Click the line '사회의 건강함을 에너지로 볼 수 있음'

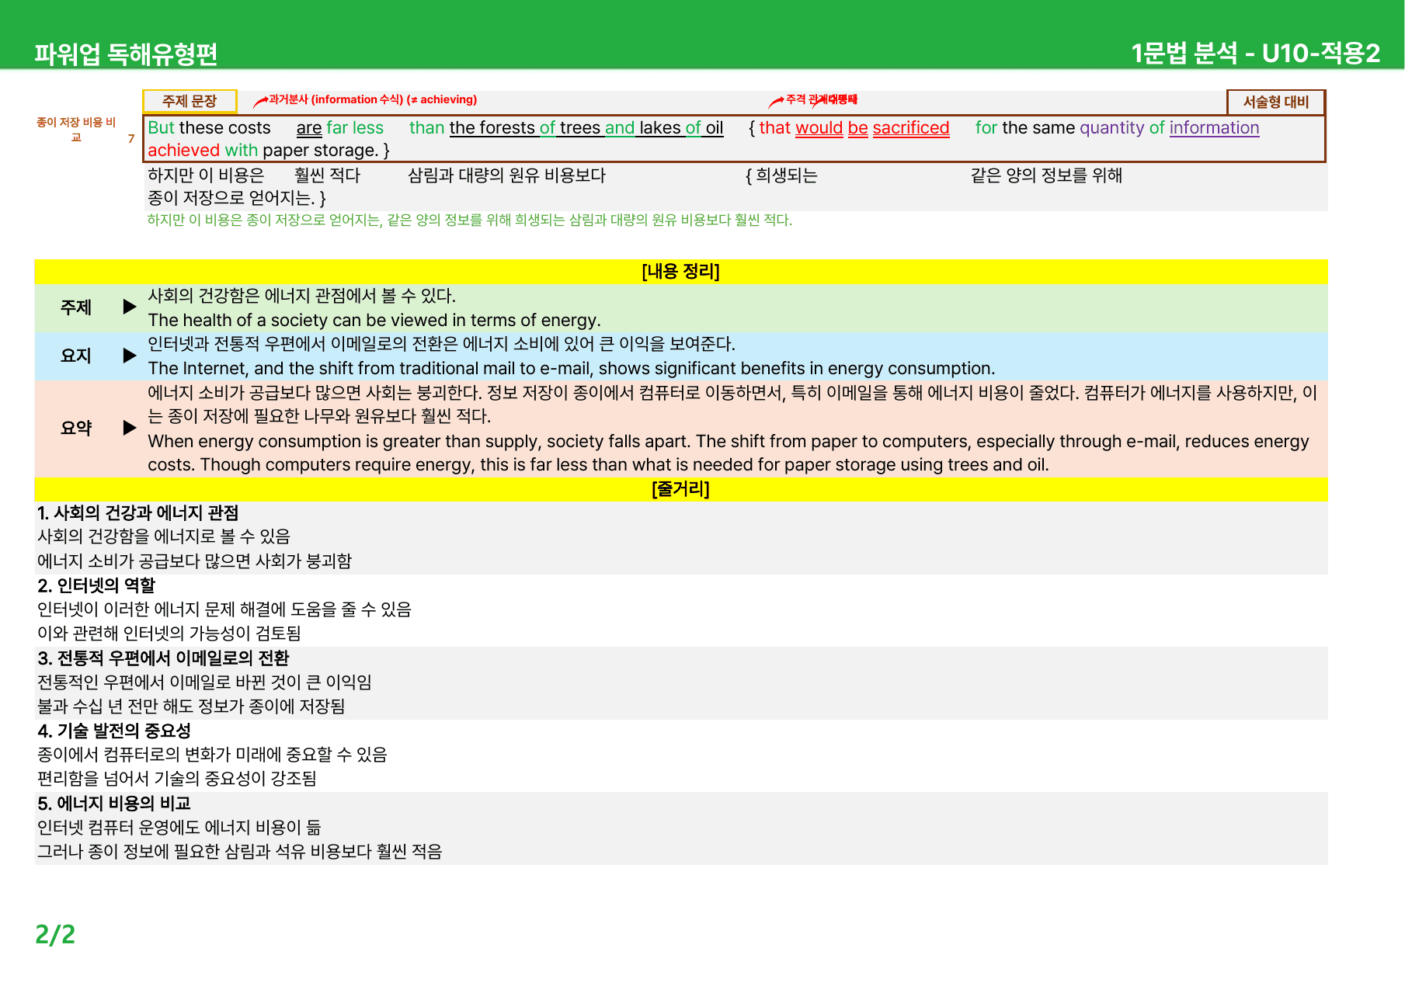tap(164, 536)
